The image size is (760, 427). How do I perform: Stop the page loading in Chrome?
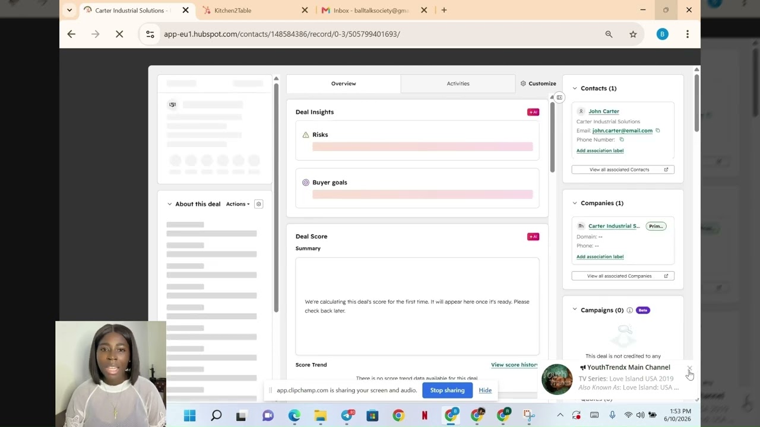click(x=119, y=34)
